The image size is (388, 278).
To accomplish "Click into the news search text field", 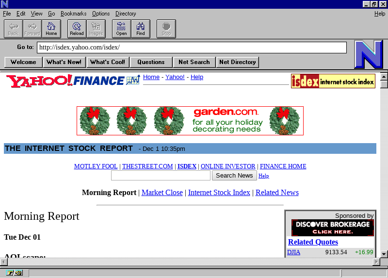I will point(161,176).
